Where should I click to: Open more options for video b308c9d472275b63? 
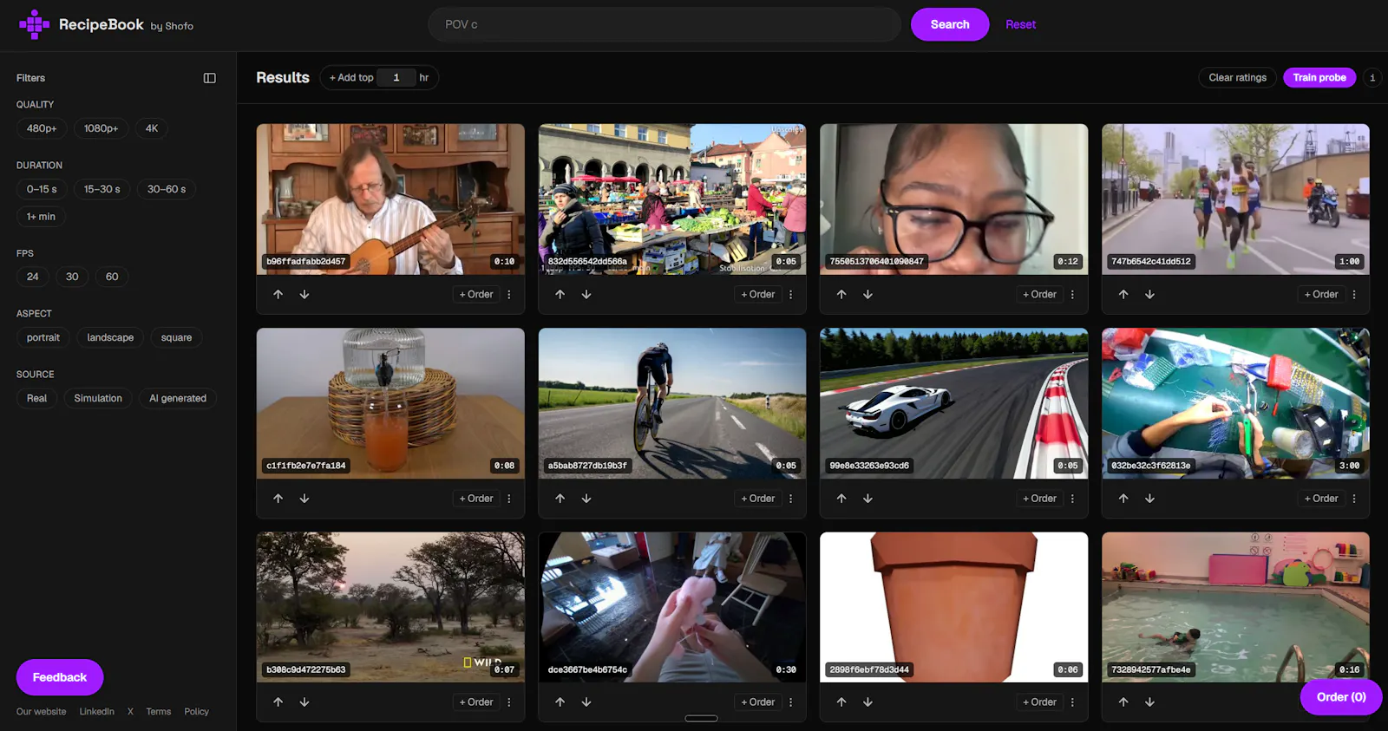point(509,702)
